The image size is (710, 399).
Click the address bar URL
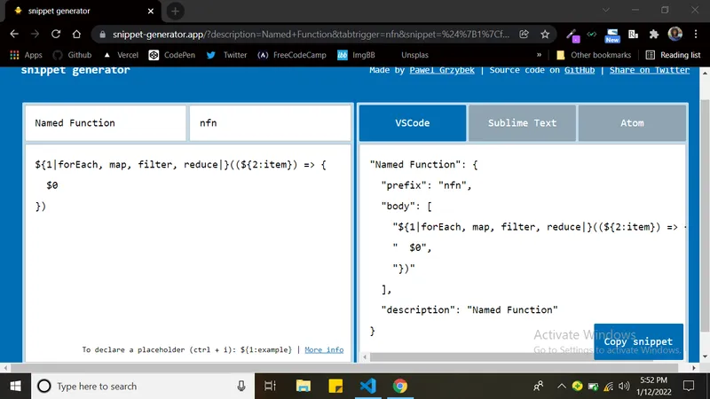(x=311, y=35)
